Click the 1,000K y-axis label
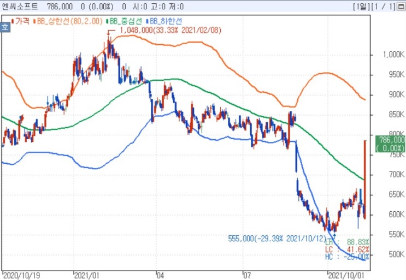 pyautogui.click(x=393, y=55)
